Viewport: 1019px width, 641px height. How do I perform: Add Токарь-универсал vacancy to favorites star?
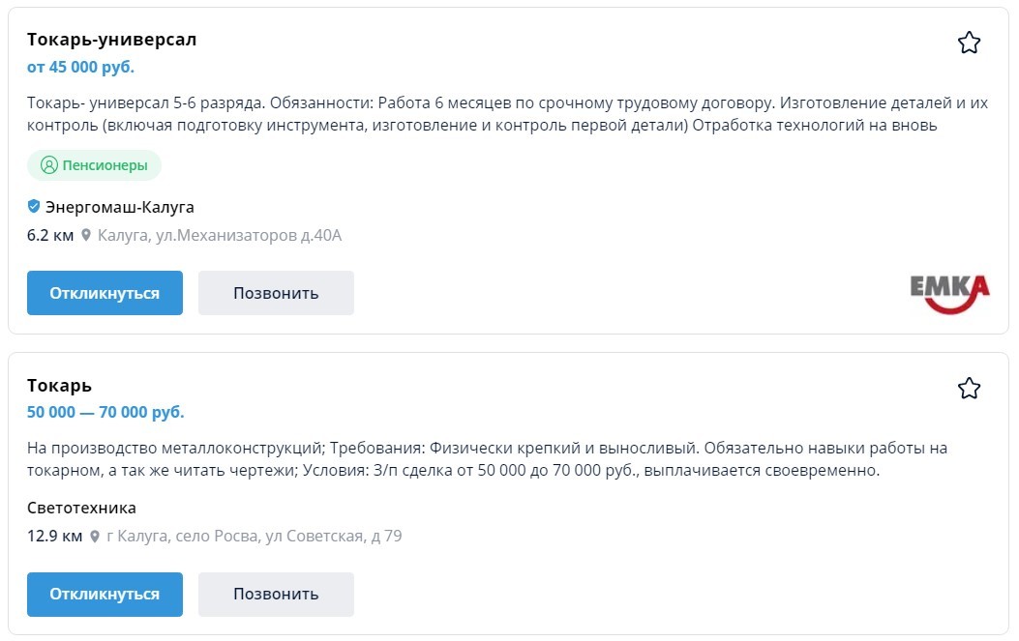(969, 43)
